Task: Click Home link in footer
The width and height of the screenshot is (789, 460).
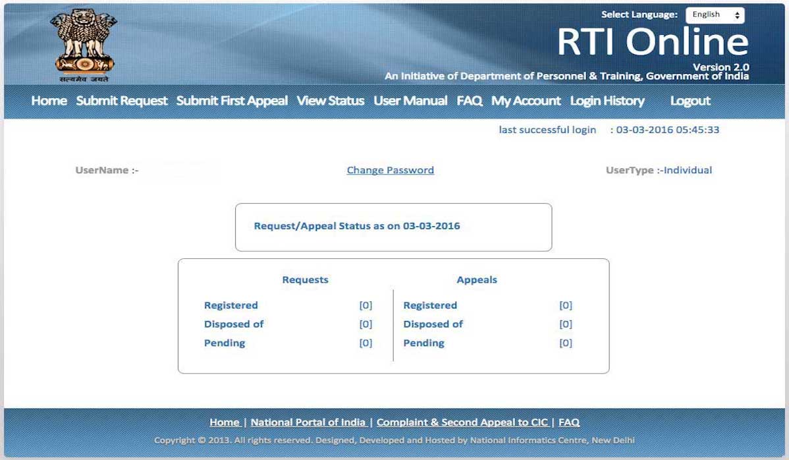Action: 225,422
